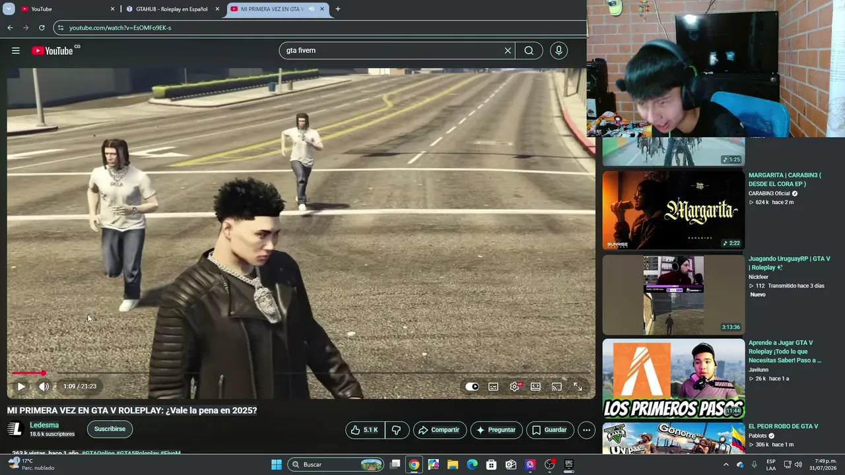Show hidden system tray icons
845x475 pixels.
[x=726, y=464]
